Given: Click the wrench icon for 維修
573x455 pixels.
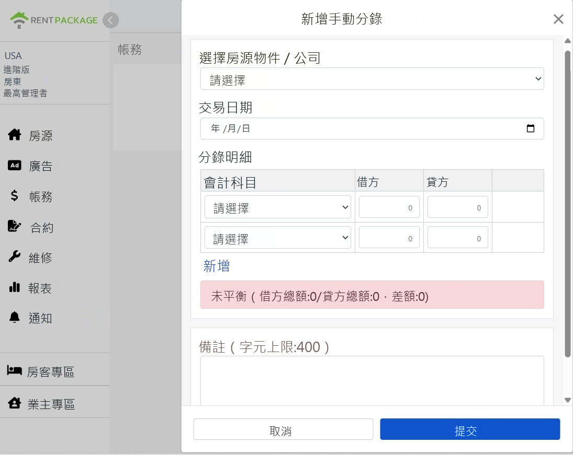Looking at the screenshot, I should (x=14, y=256).
